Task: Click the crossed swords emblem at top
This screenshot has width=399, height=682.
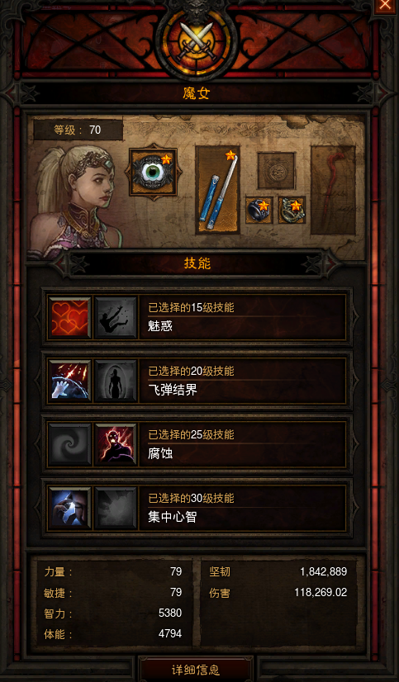Action: click(197, 42)
